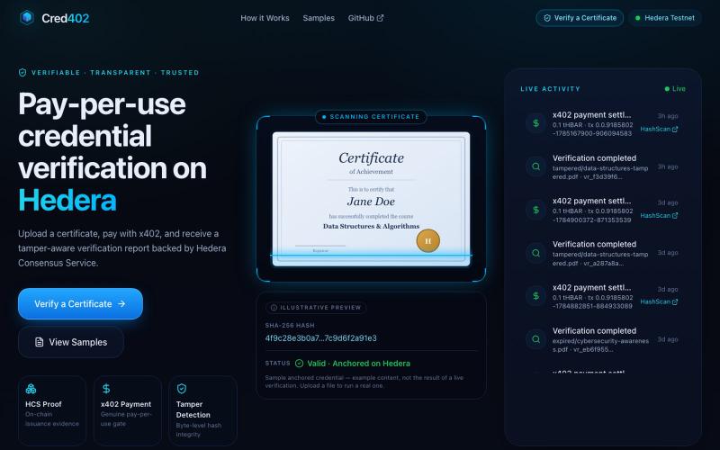The image size is (720, 450).
Task: Click the arrow icon in the blue Verify button
Action: [x=121, y=303]
